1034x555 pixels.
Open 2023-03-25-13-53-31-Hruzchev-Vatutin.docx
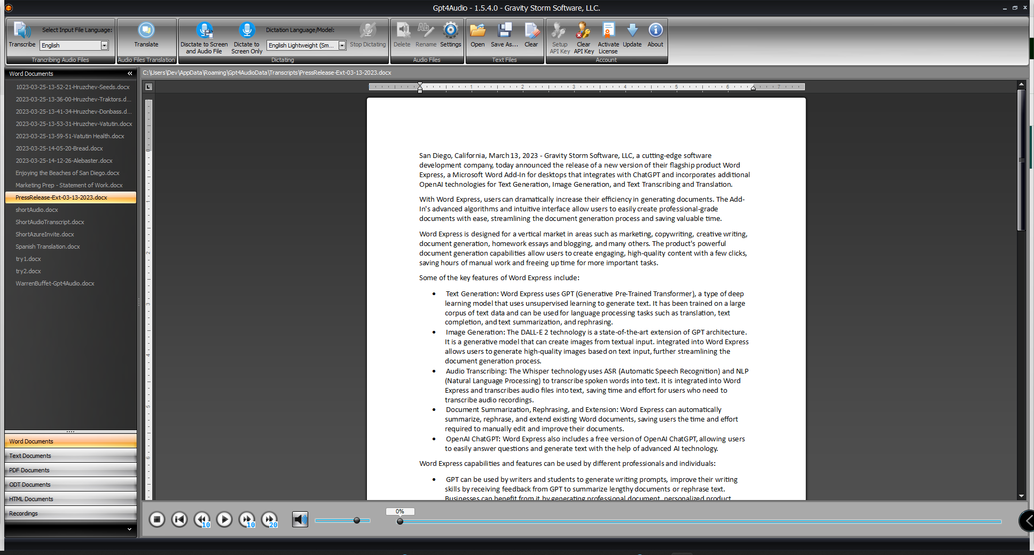[73, 124]
